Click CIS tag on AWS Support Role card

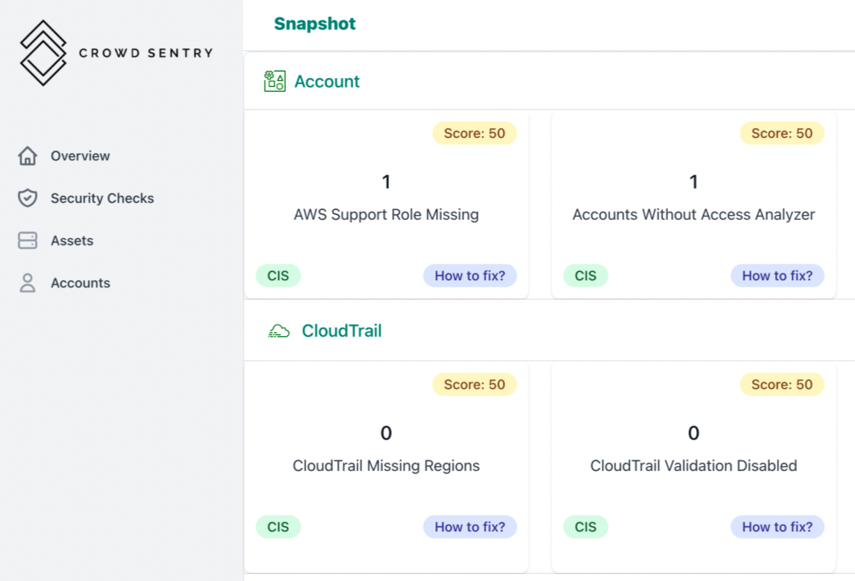[278, 276]
